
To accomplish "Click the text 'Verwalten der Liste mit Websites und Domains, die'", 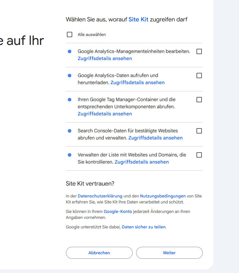I will click(132, 155).
